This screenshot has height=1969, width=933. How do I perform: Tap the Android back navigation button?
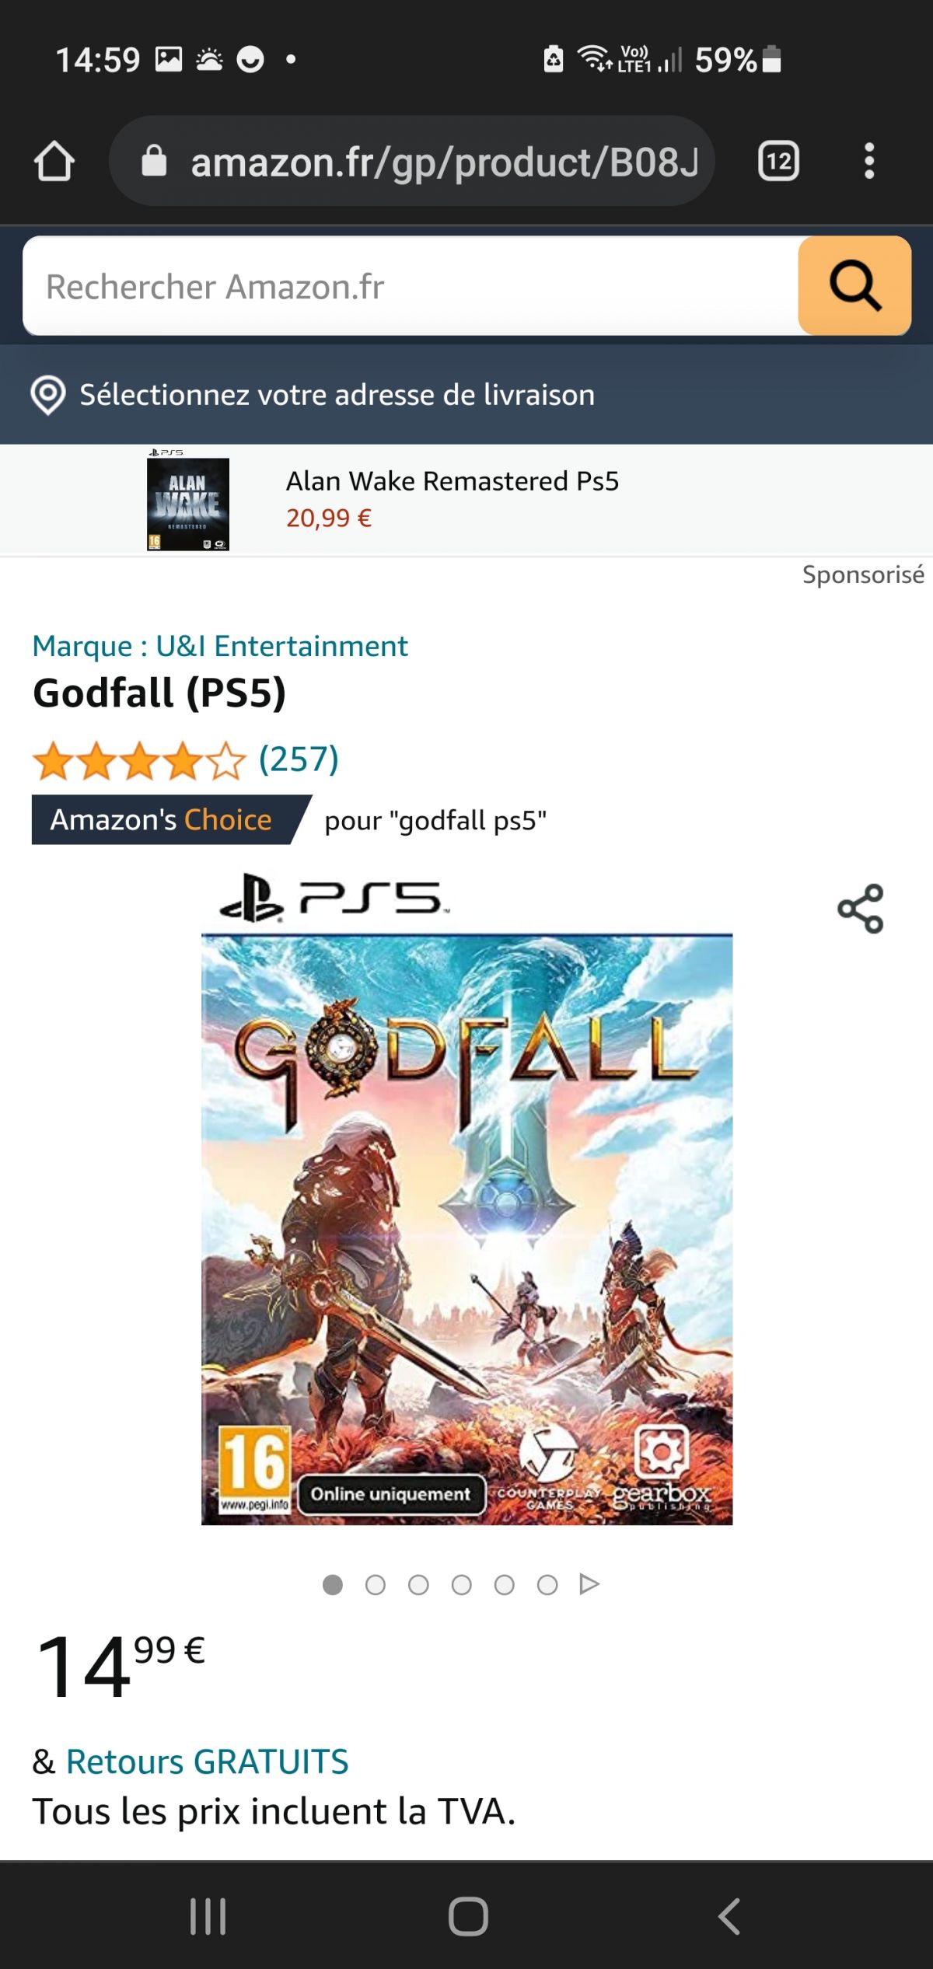pos(729,1916)
